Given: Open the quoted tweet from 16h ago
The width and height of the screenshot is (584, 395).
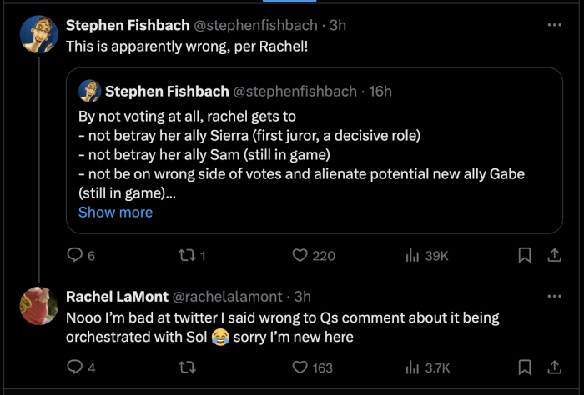Looking at the screenshot, I should (x=315, y=151).
